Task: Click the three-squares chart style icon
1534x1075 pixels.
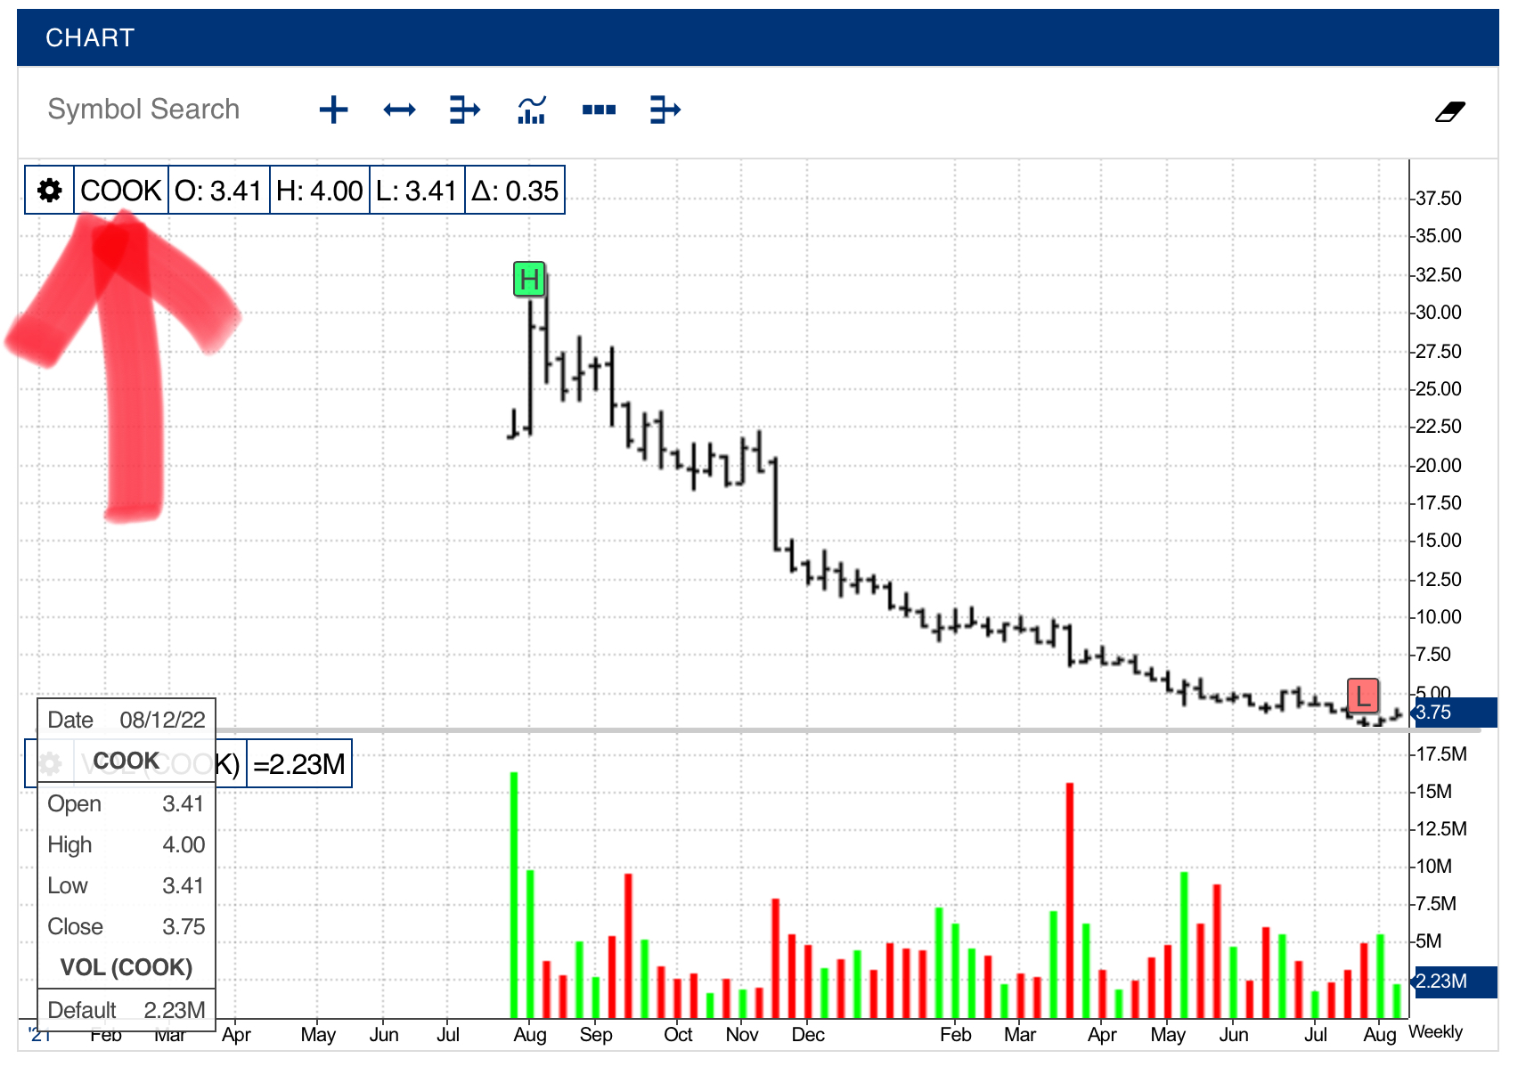Action: (x=599, y=110)
